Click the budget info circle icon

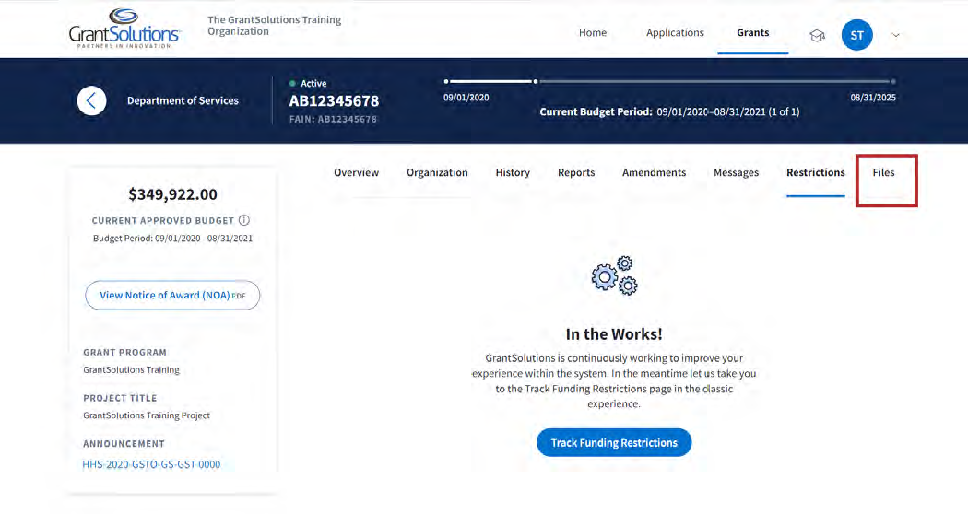[244, 221]
